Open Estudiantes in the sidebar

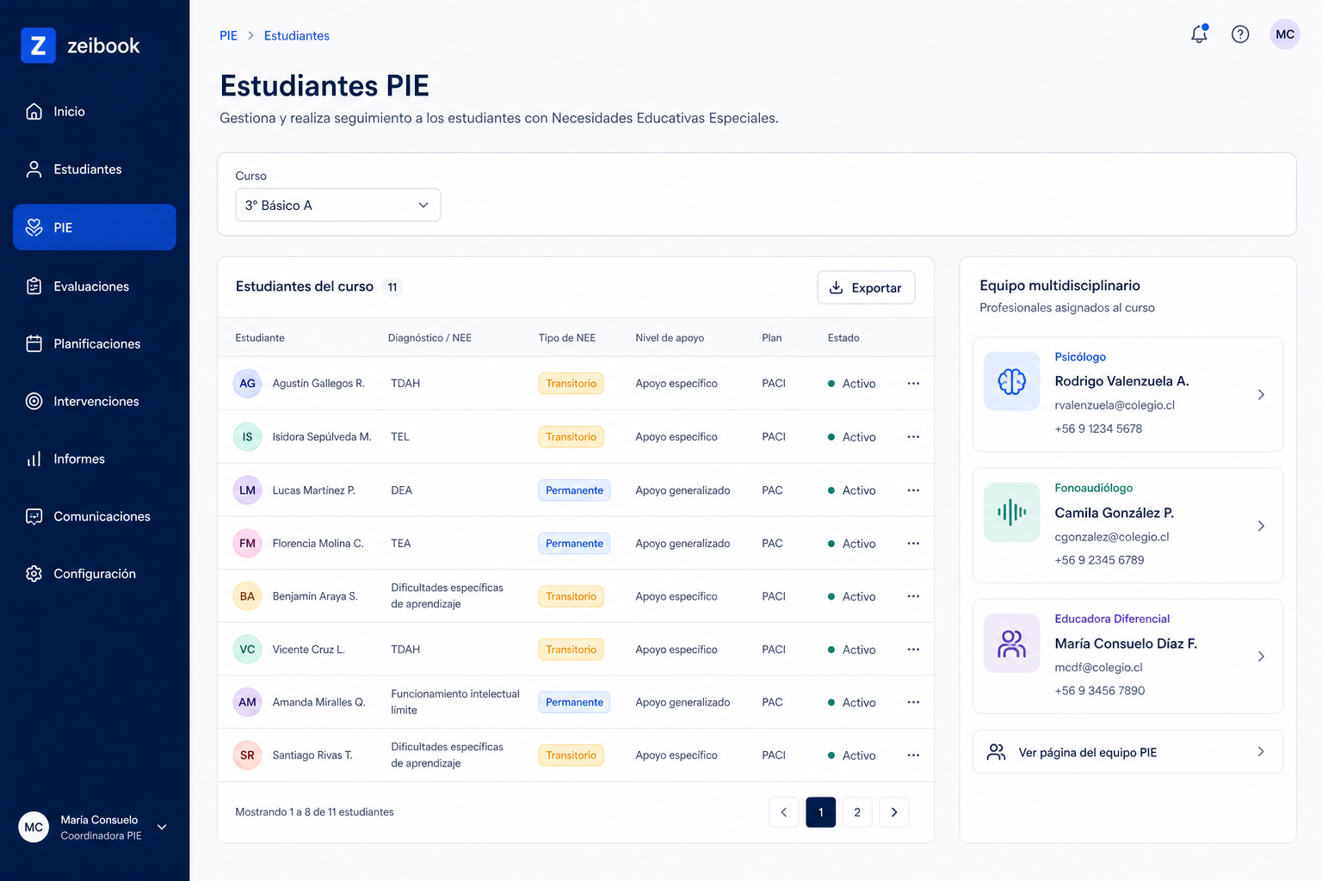(x=95, y=169)
